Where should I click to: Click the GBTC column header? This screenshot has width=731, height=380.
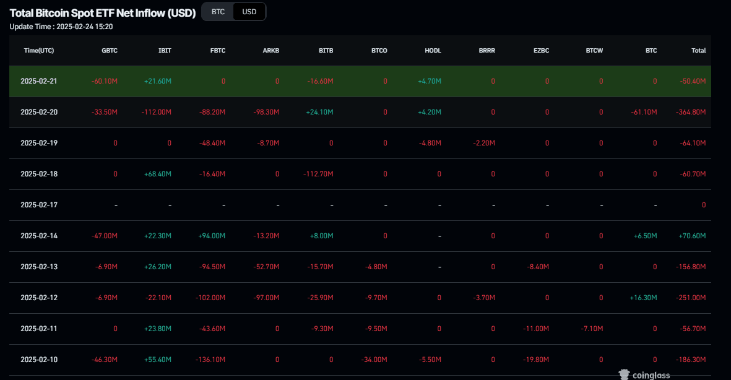pos(109,51)
